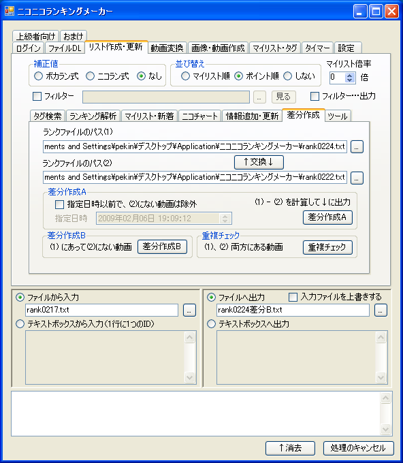Image resolution: width=403 pixels, height=463 pixels.
Task: Click the 重複チェック button
Action: point(327,247)
